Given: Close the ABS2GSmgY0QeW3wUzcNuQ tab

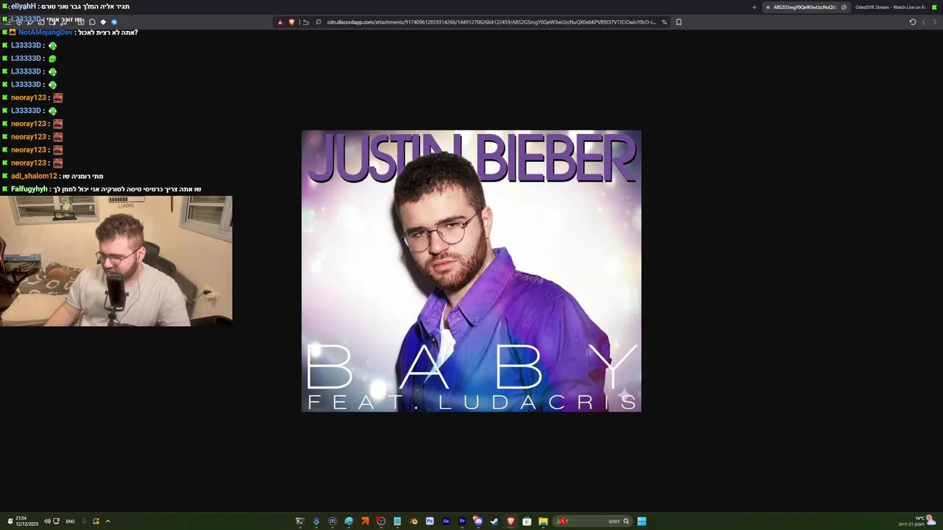Looking at the screenshot, I should pos(768,7).
